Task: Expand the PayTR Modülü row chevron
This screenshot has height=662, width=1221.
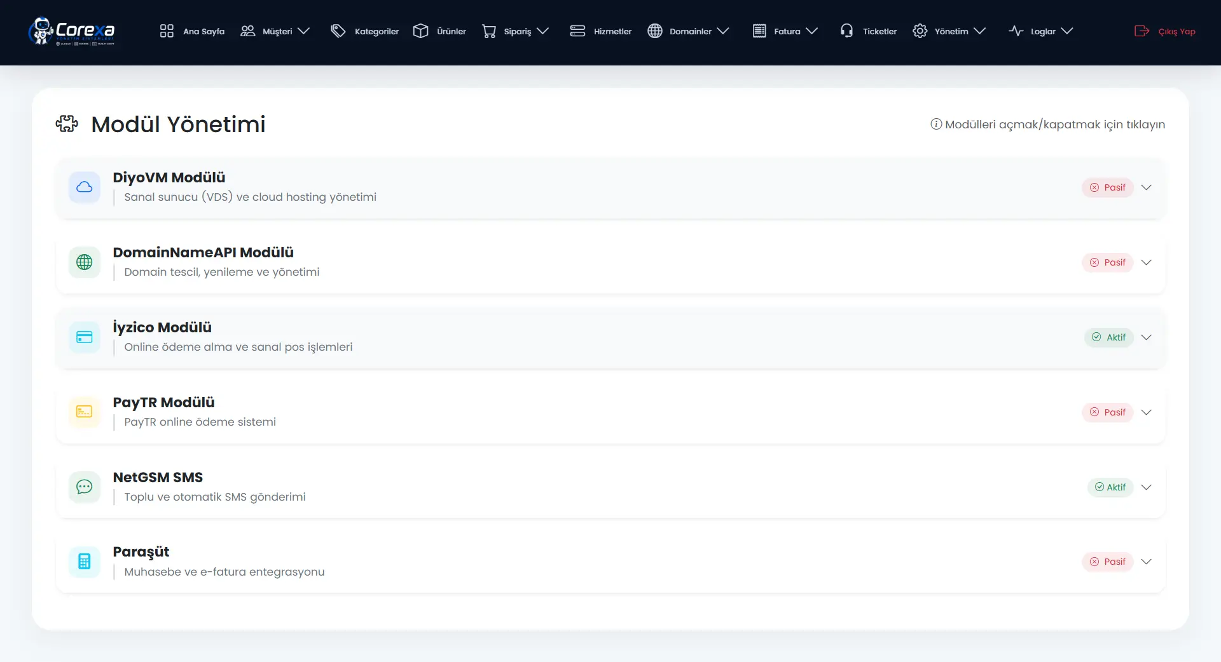Action: coord(1147,412)
